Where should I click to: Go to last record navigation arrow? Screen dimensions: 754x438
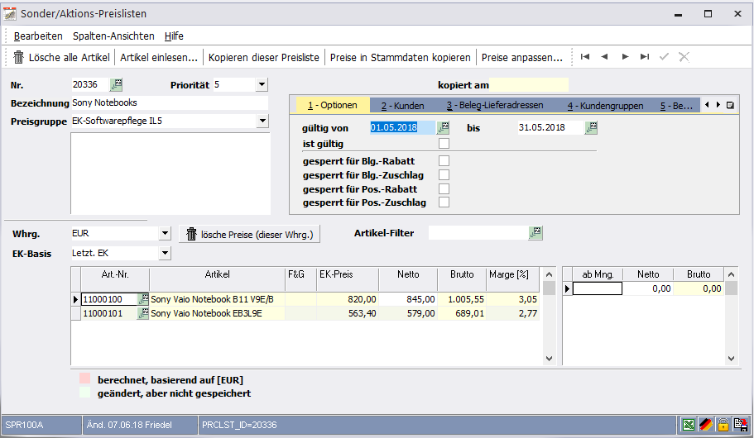point(645,57)
